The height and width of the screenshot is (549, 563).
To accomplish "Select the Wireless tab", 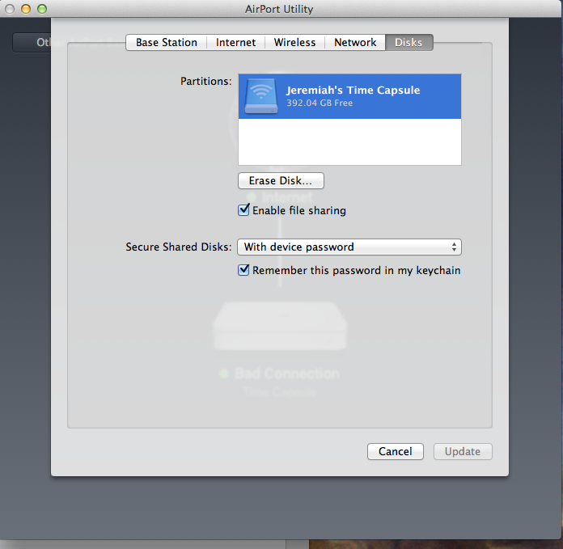I will [294, 42].
